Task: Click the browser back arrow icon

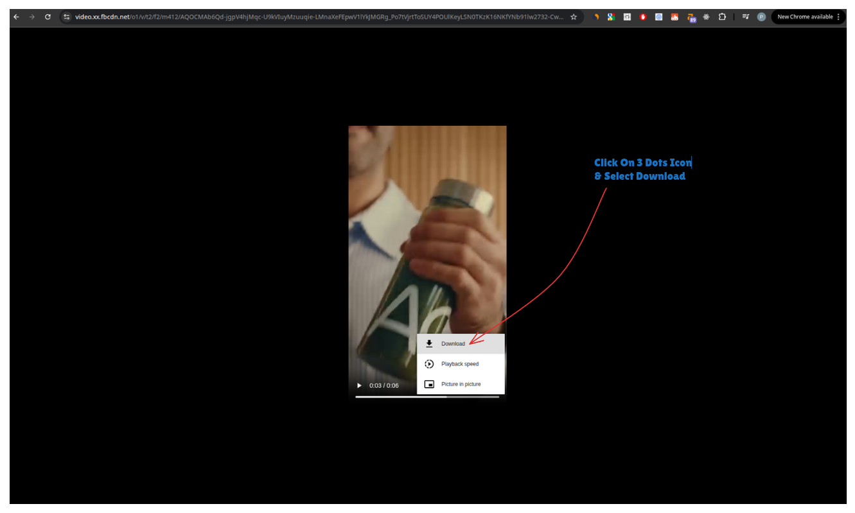Action: [x=16, y=17]
